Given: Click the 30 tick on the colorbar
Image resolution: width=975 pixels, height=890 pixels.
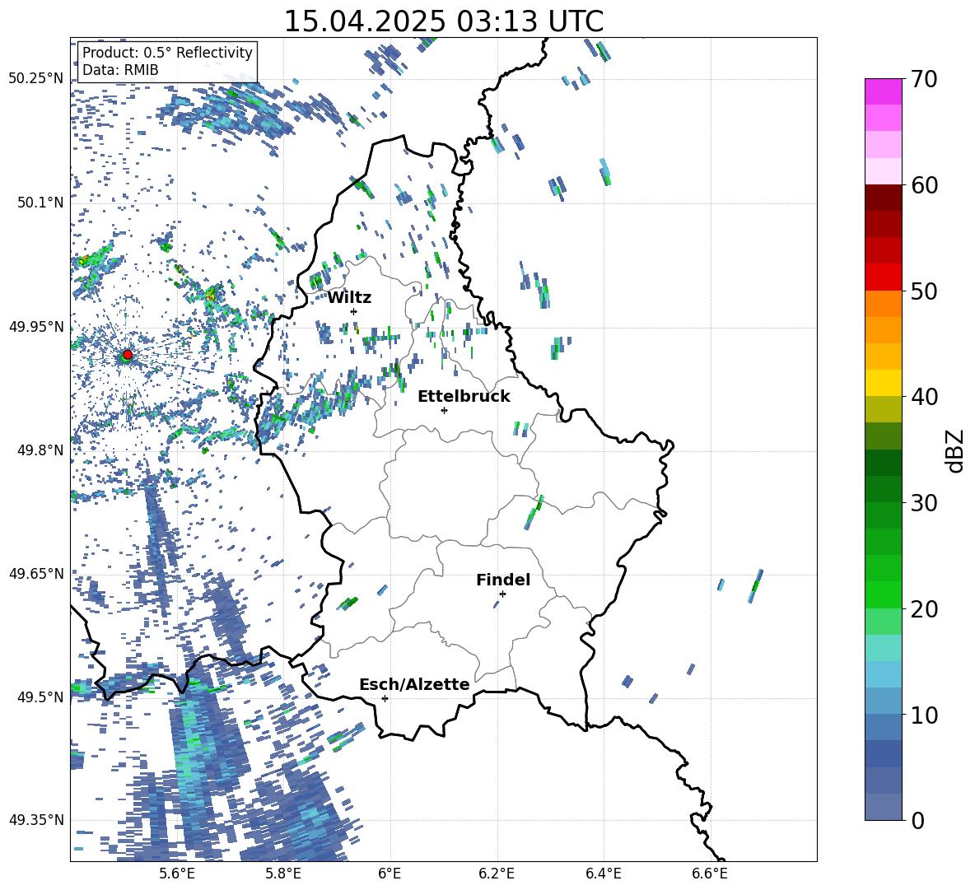Looking at the screenshot, I should tap(923, 503).
